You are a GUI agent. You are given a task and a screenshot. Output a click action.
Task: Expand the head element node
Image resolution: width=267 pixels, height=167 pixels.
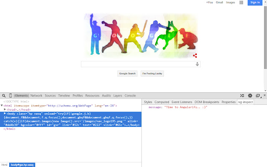point(5,109)
